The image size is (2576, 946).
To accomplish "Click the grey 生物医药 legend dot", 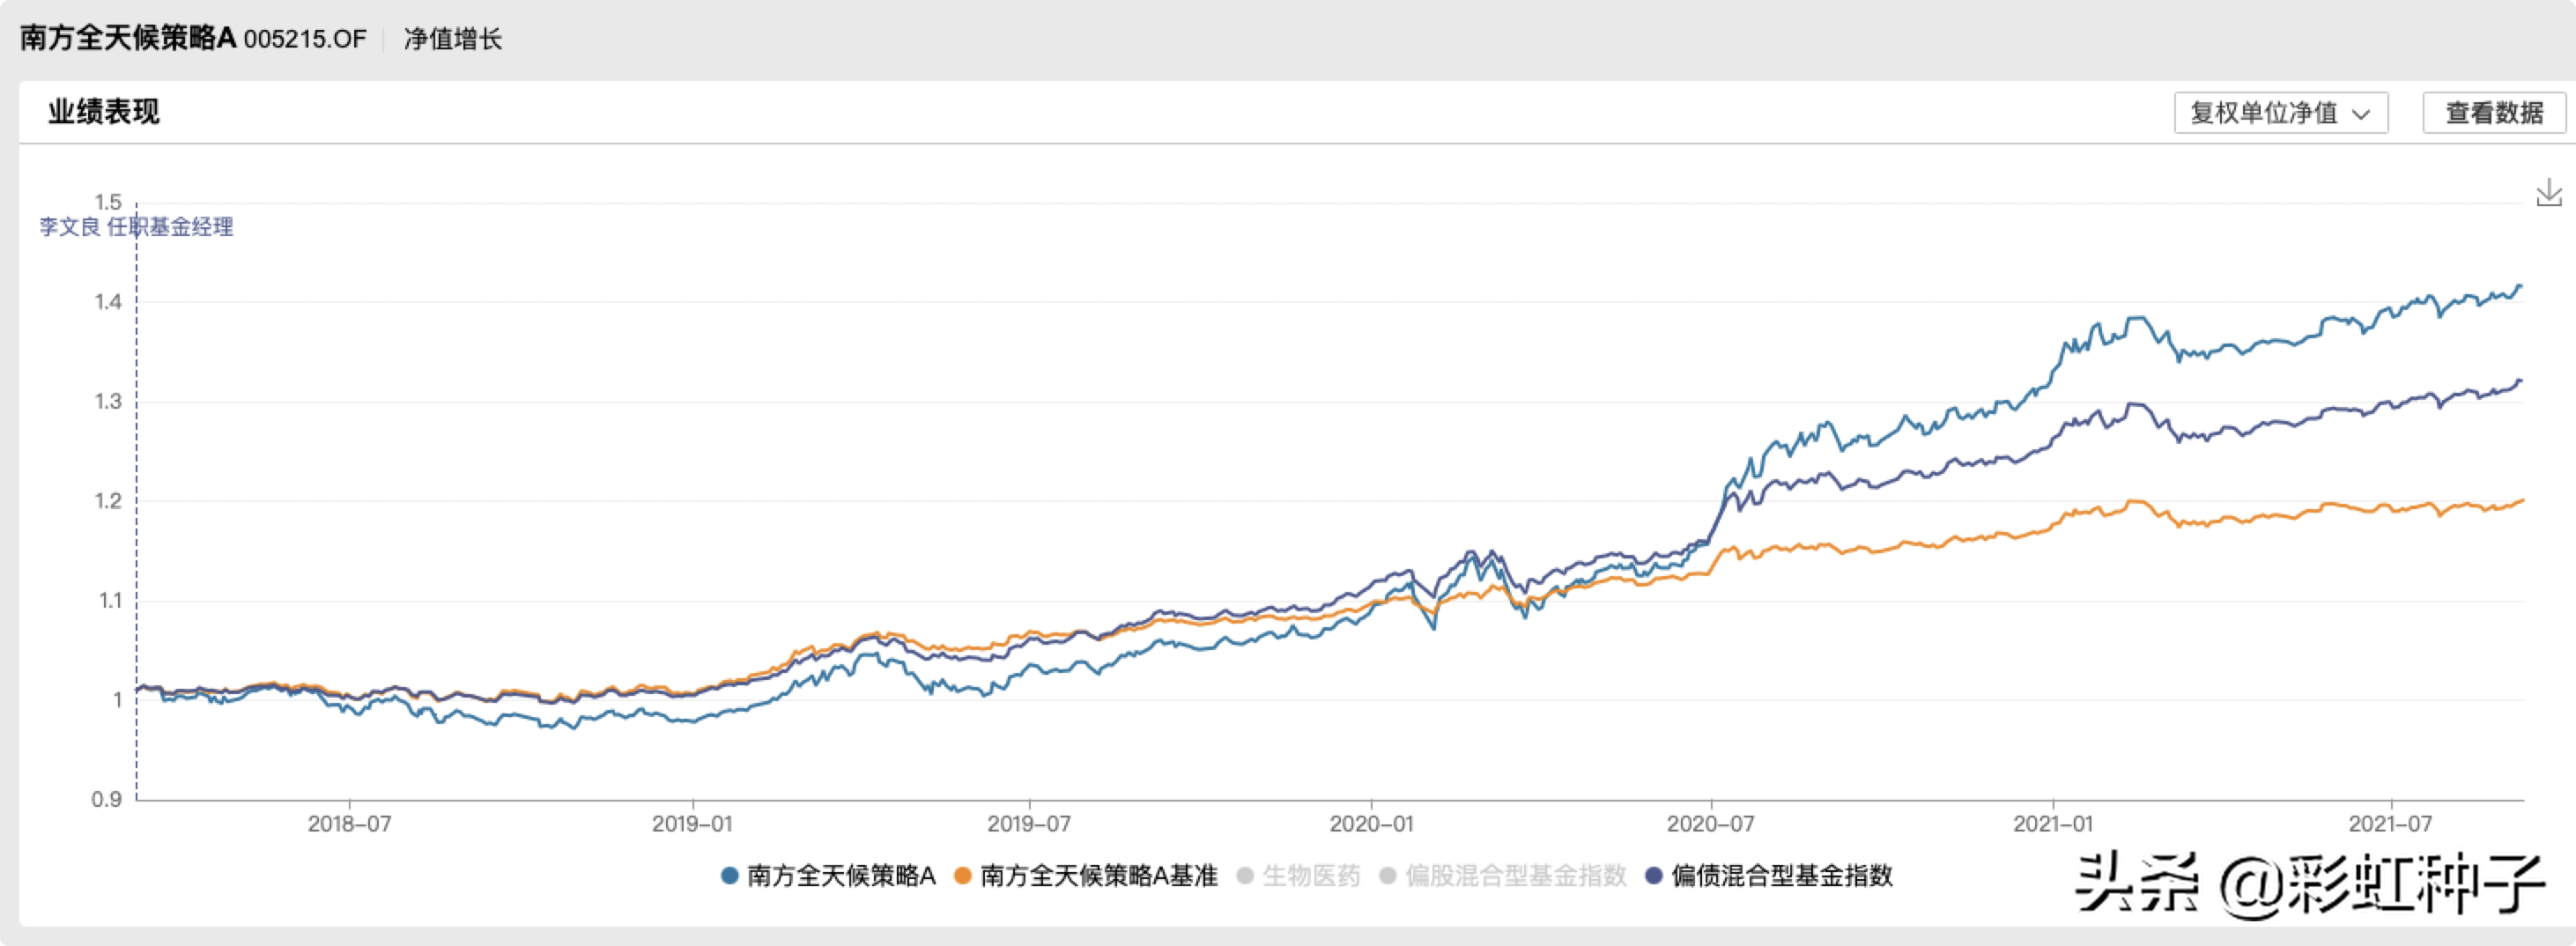I will (x=1245, y=876).
